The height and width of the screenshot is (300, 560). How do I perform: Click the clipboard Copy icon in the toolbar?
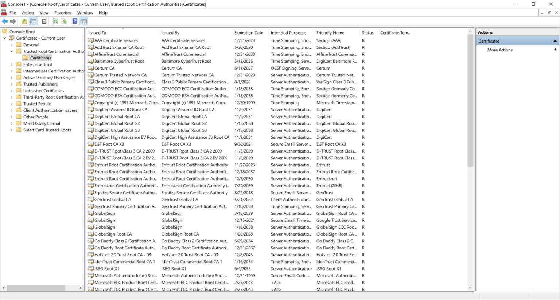coord(44,21)
